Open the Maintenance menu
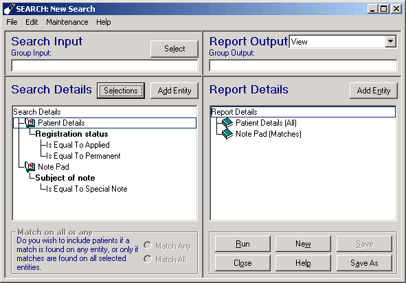406x283 pixels. [67, 22]
